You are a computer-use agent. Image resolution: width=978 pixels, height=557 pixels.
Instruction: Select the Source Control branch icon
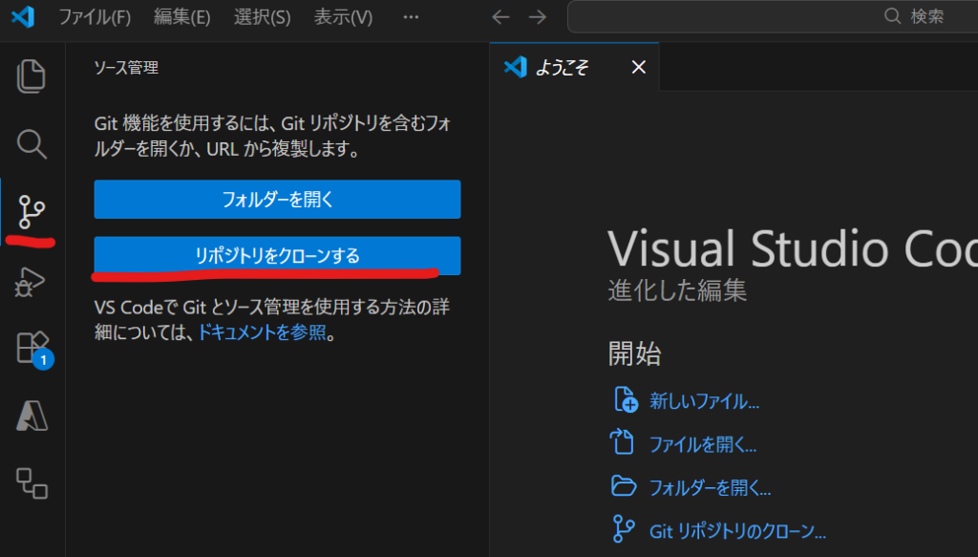click(x=32, y=210)
